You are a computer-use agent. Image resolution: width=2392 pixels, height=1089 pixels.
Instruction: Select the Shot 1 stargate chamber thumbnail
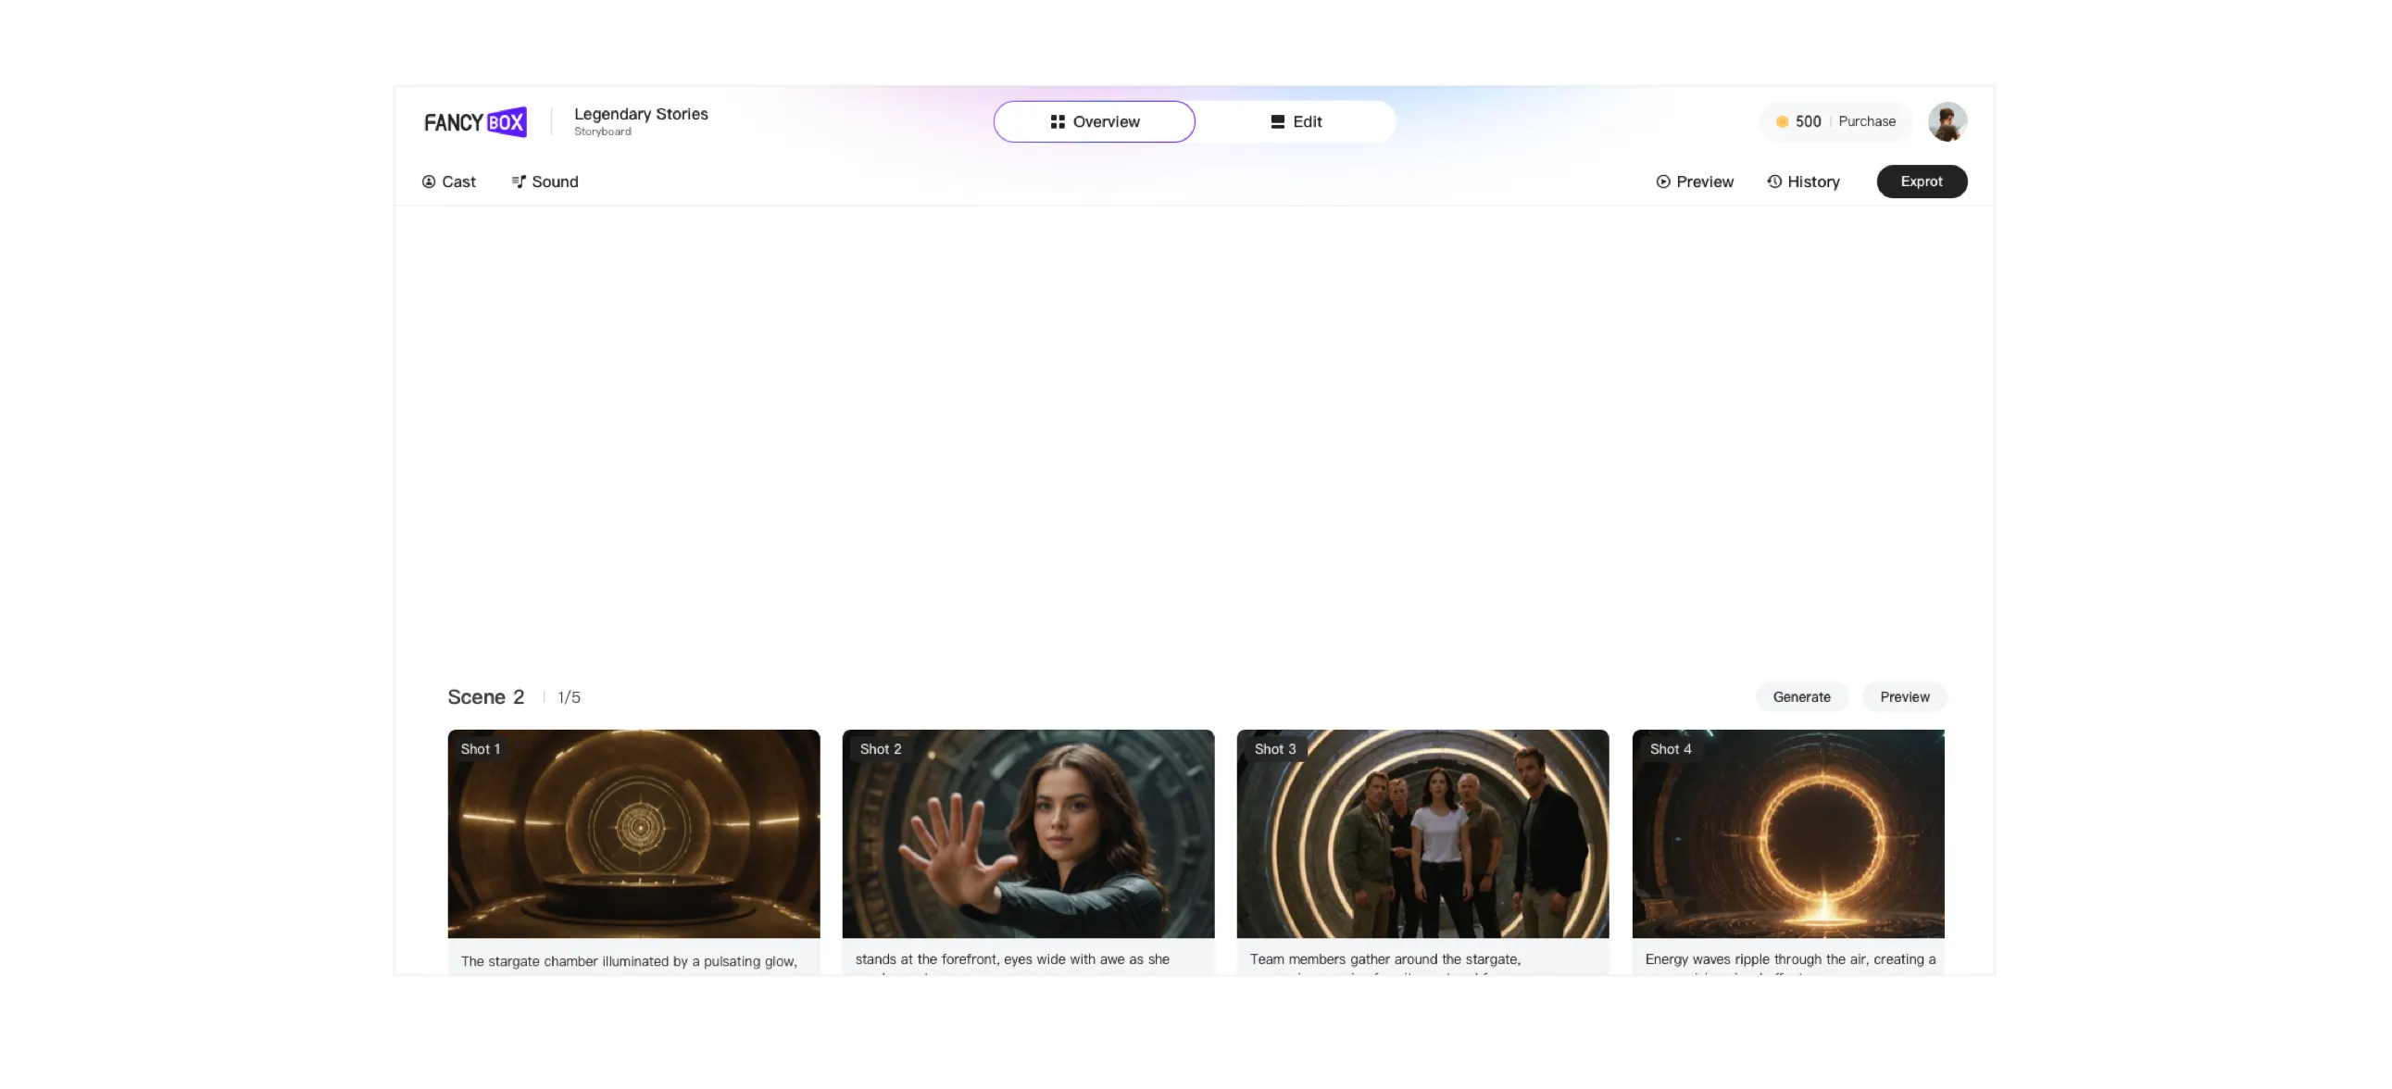coord(633,833)
